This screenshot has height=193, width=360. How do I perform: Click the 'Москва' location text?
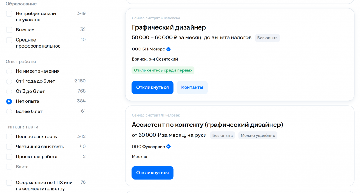click(139, 157)
